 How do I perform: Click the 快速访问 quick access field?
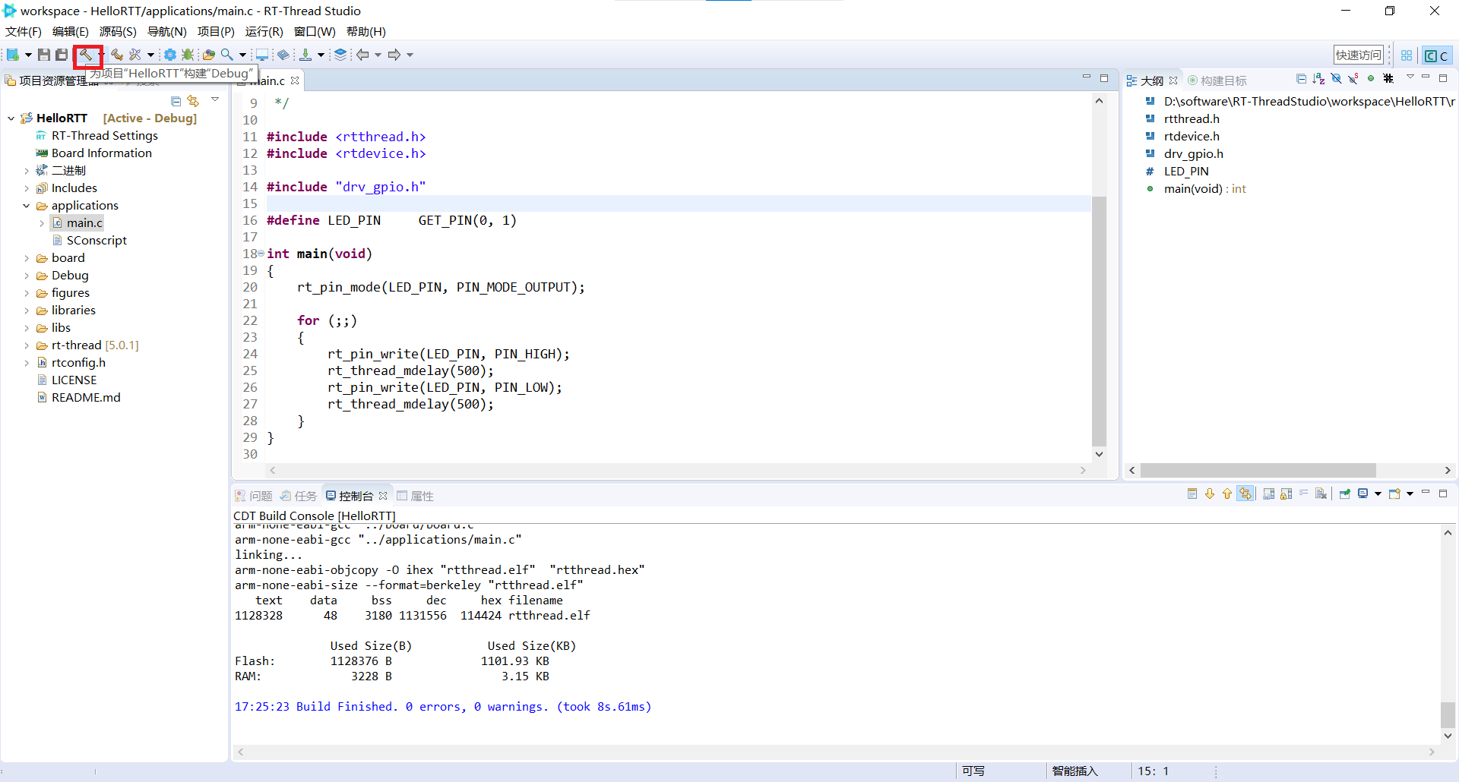pyautogui.click(x=1359, y=55)
